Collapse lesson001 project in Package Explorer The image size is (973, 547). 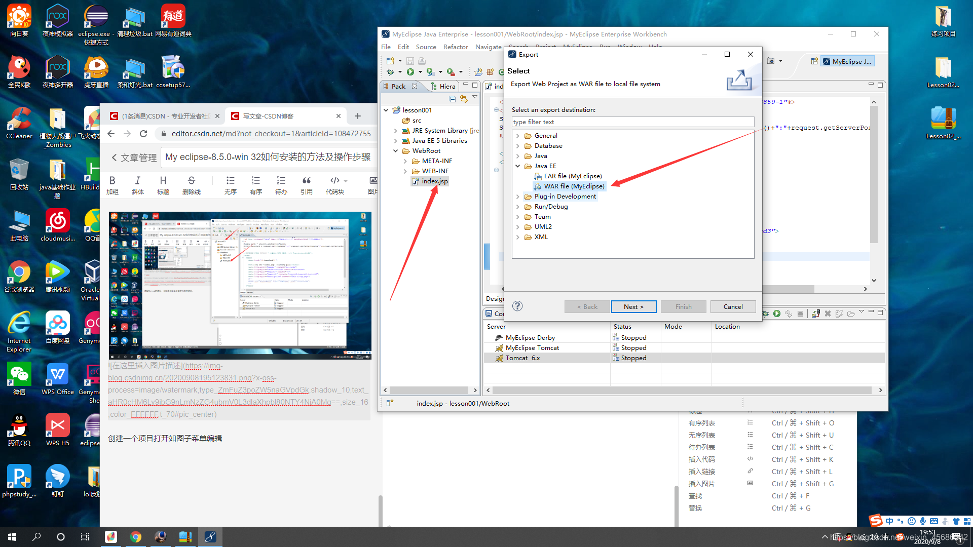[386, 110]
